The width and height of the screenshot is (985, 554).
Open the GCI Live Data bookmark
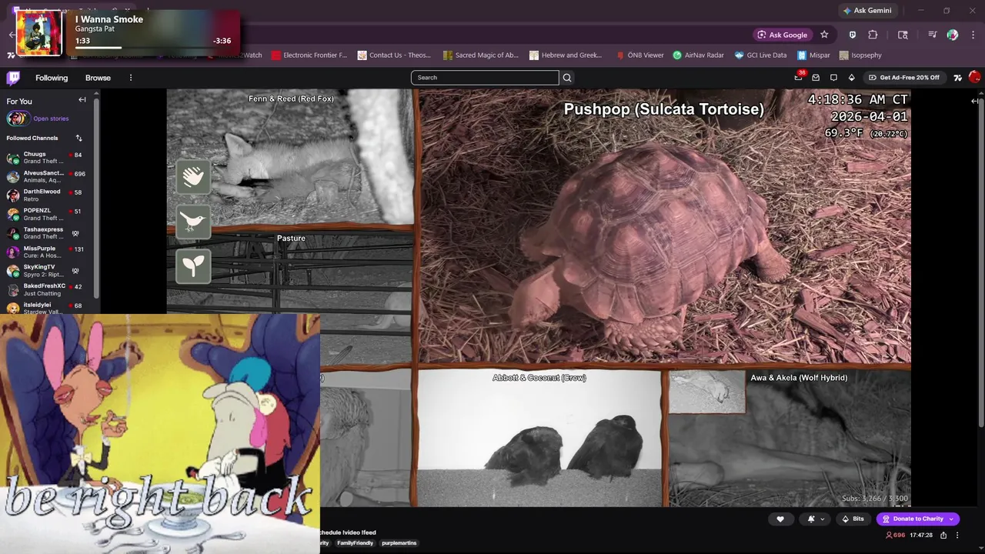(x=760, y=55)
